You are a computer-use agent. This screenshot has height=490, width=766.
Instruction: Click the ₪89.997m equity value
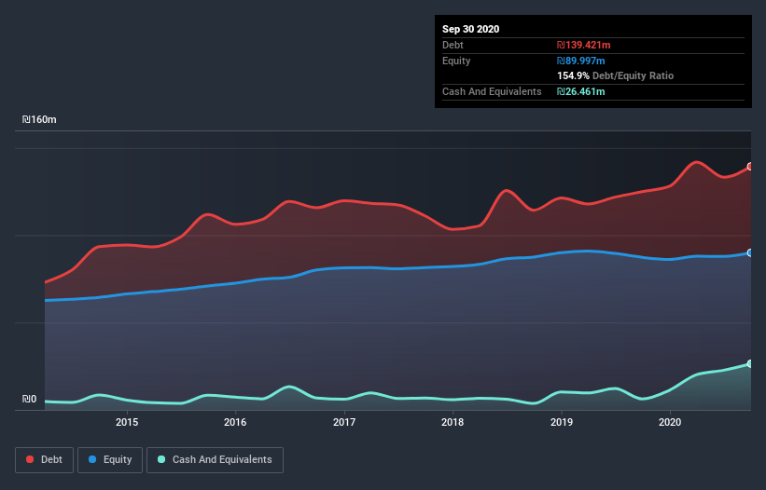[581, 61]
